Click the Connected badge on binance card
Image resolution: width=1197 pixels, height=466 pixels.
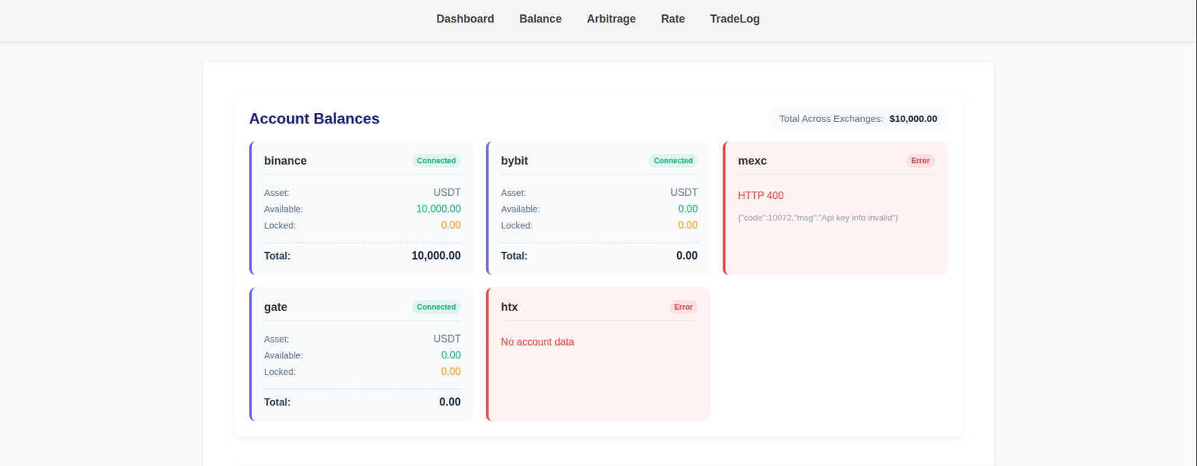click(436, 161)
